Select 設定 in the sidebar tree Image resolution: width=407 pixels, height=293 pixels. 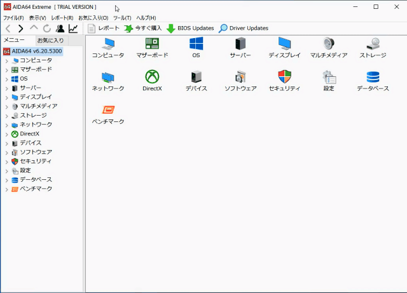pos(25,170)
